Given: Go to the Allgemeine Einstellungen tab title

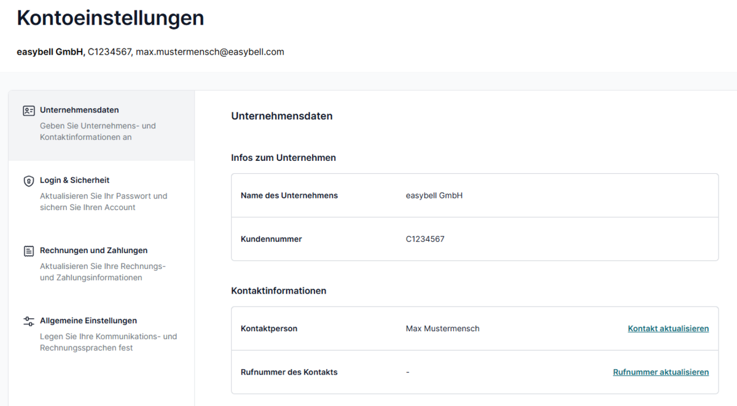Looking at the screenshot, I should pyautogui.click(x=88, y=321).
